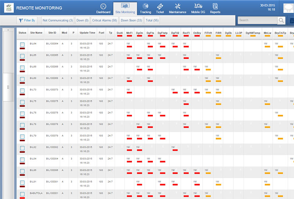Check the status box for BIL79

[x=22, y=137]
